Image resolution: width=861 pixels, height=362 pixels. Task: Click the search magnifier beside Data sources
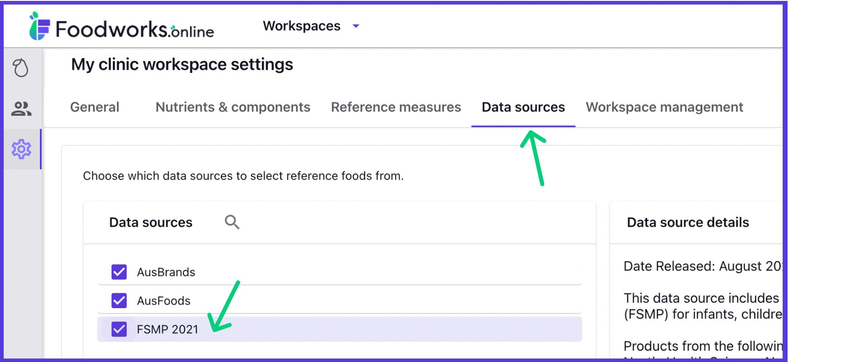[232, 222]
